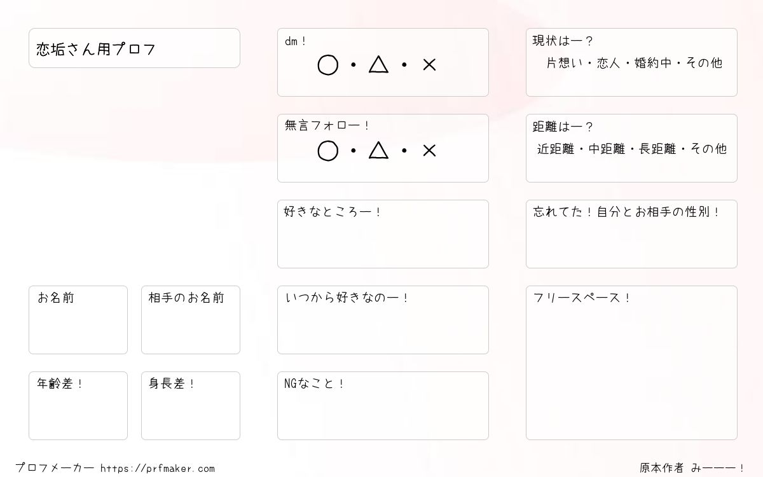Choose the cross under 無言フォロー!

[429, 151]
